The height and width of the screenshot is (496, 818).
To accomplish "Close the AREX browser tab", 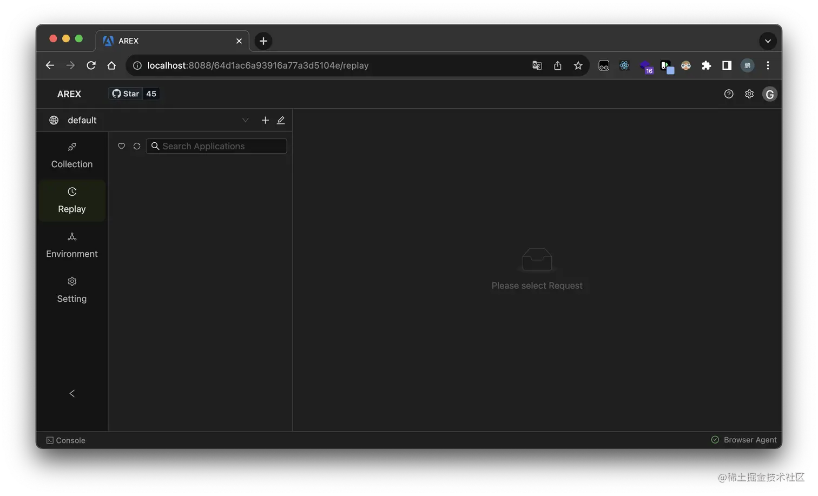I will 239,41.
